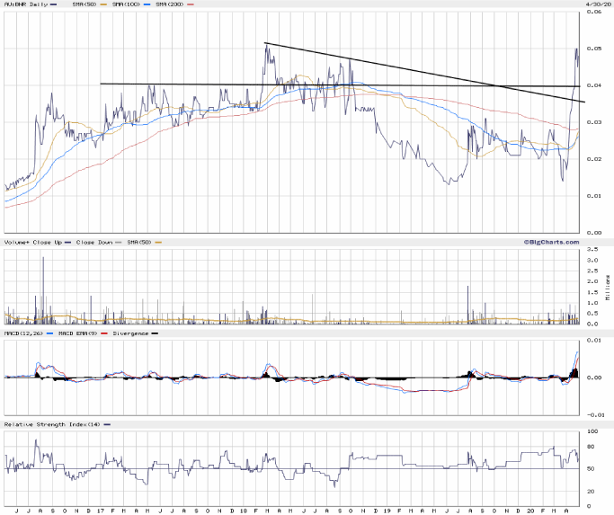Click the 4/30/20 date label
The height and width of the screenshot is (515, 614).
[x=595, y=5]
